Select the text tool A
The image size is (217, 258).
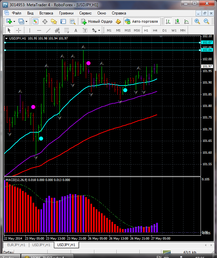coord(76,30)
